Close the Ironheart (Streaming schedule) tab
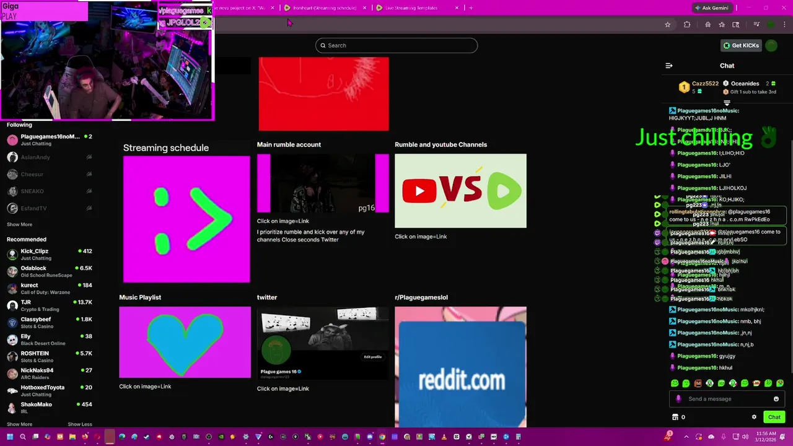 364,8
